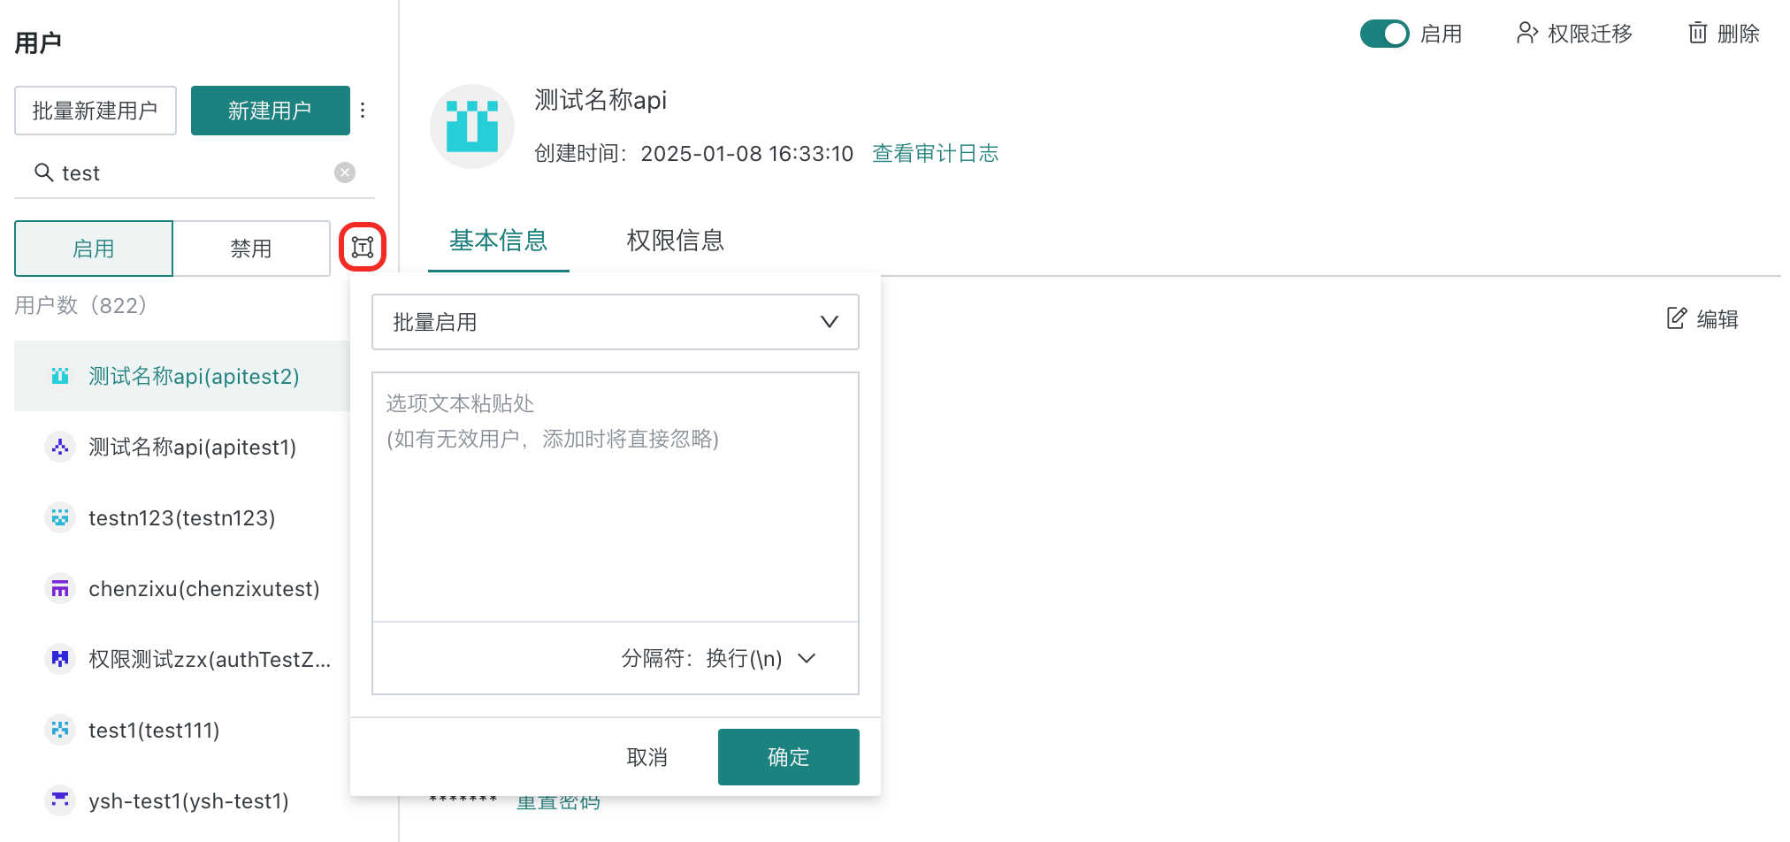Click the 确定 confirm button
The width and height of the screenshot is (1790, 842).
[x=788, y=757]
